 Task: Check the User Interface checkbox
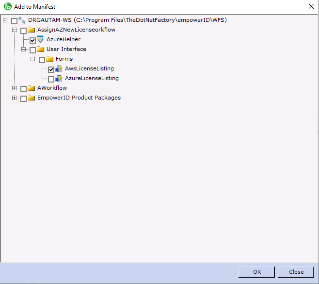point(32,50)
